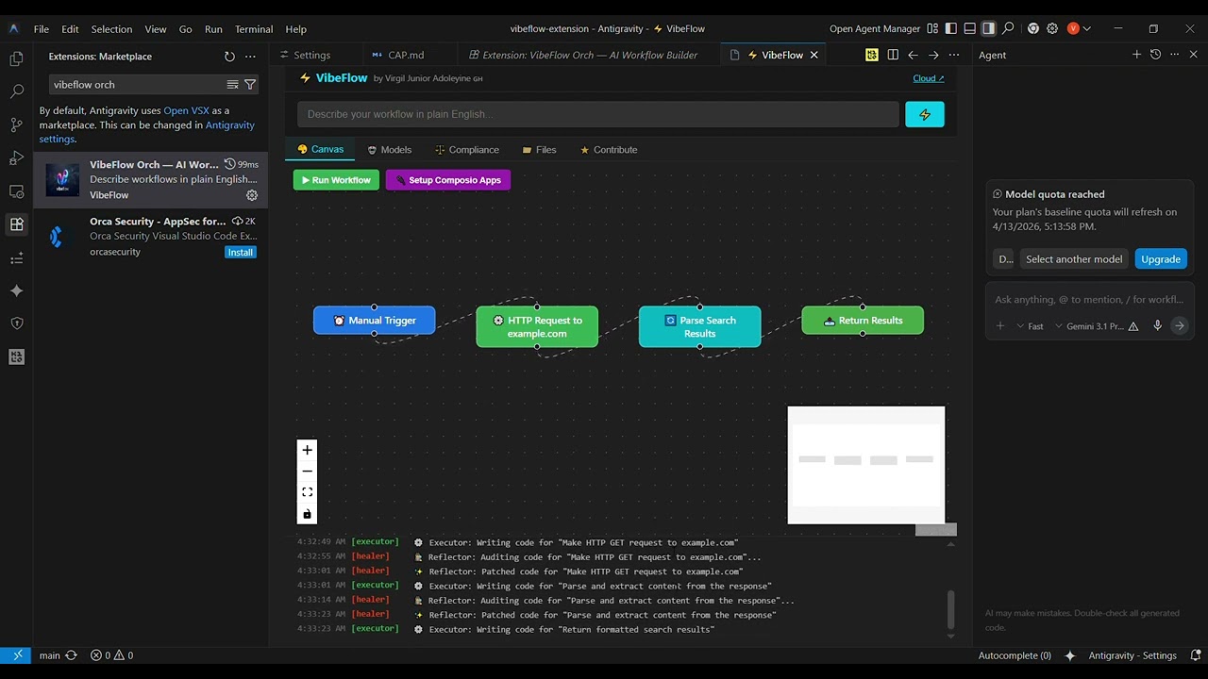Clear the extensions search results icon
The image size is (1208, 679).
pyautogui.click(x=232, y=85)
